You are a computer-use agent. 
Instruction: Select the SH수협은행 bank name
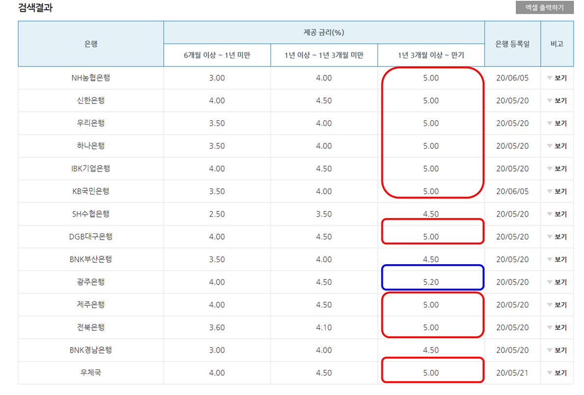[90, 214]
